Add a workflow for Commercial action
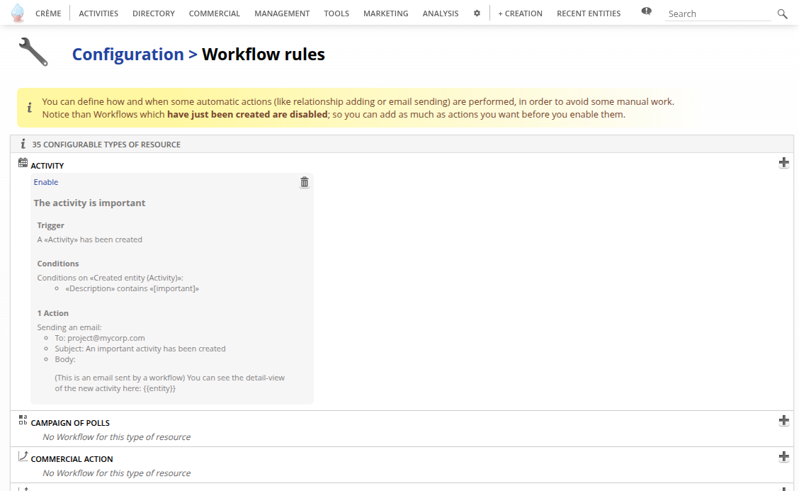 point(783,456)
